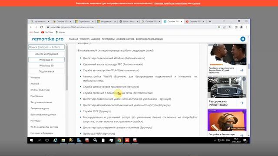The width and height of the screenshot is (278, 156).
Task: Open the tab search chevron in Chrome
Action: (x=224, y=21)
